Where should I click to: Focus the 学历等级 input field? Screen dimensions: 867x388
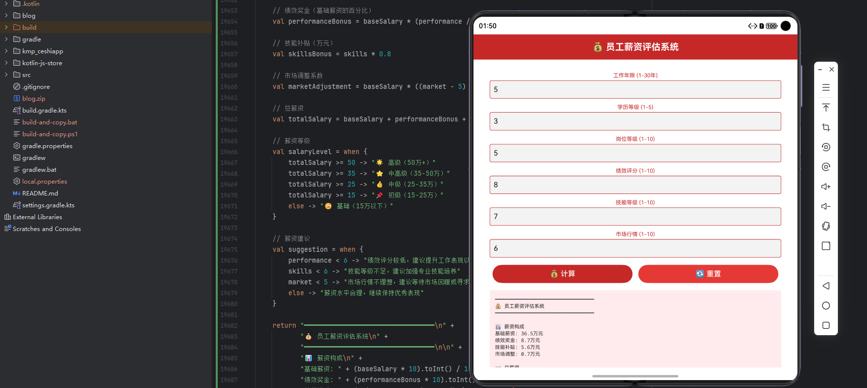click(x=635, y=121)
